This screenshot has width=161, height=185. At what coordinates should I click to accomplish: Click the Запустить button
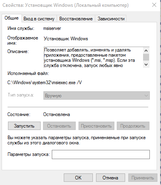point(24,126)
